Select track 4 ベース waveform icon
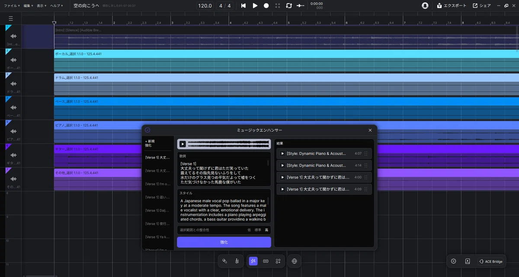Viewport: 519px width, 277px height. coord(13,108)
